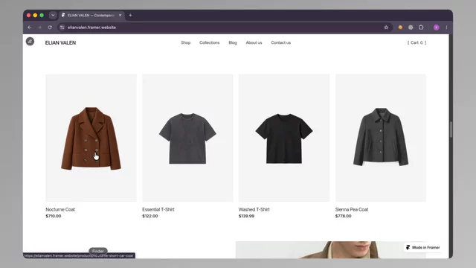Open the black Washed T-Shirt product image
This screenshot has width=476, height=268.
284,138
